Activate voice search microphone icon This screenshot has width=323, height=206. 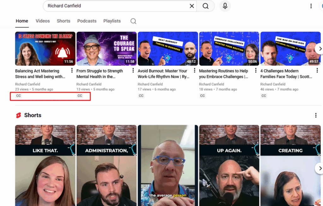click(225, 6)
